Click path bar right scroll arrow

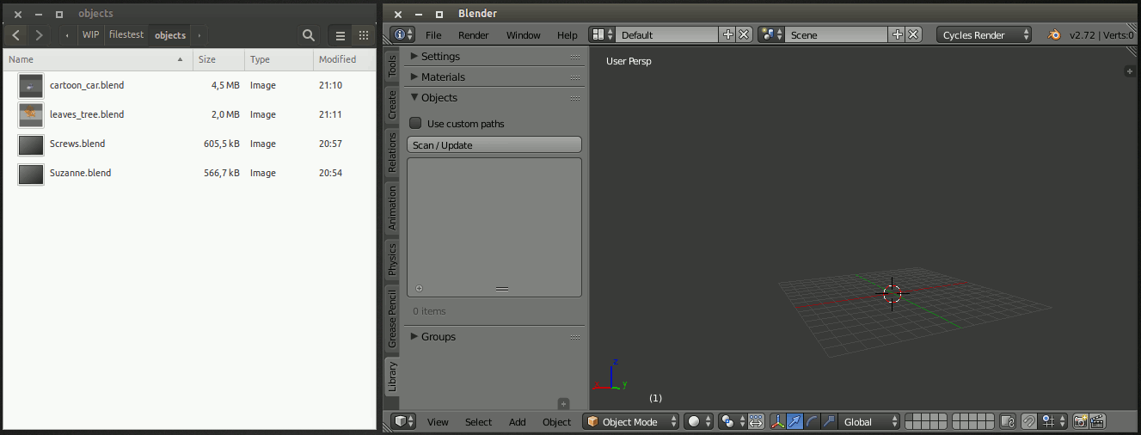[199, 35]
